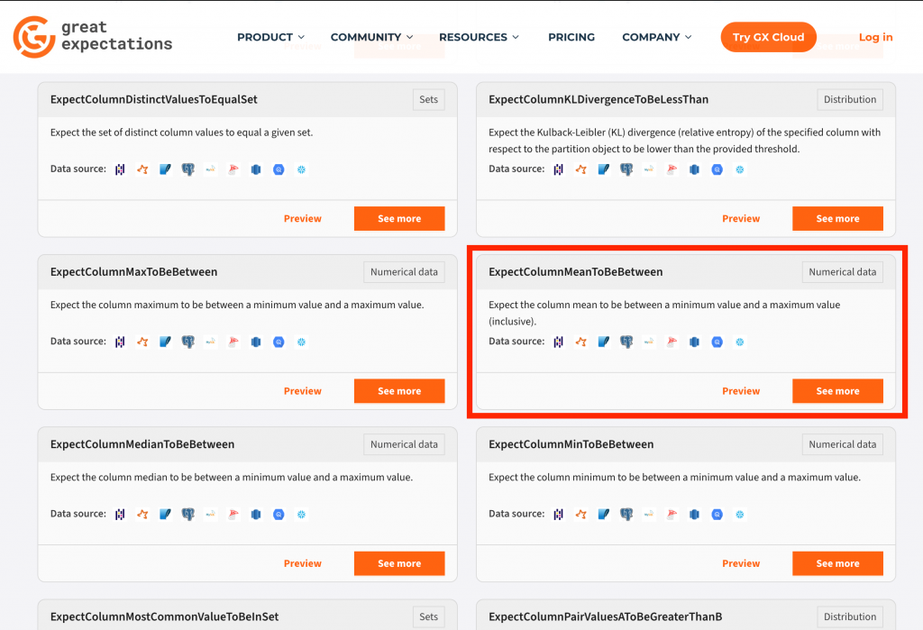This screenshot has width=923, height=630.
Task: Click Numerical data tag on ExpectColumnMedianToBeBetween
Action: pyautogui.click(x=404, y=444)
